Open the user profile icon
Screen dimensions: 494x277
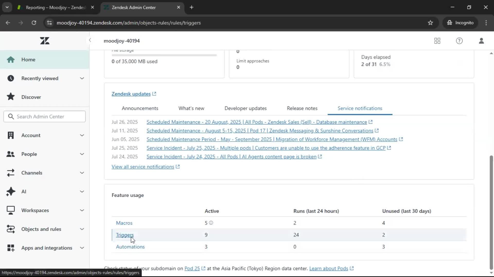[x=481, y=41]
